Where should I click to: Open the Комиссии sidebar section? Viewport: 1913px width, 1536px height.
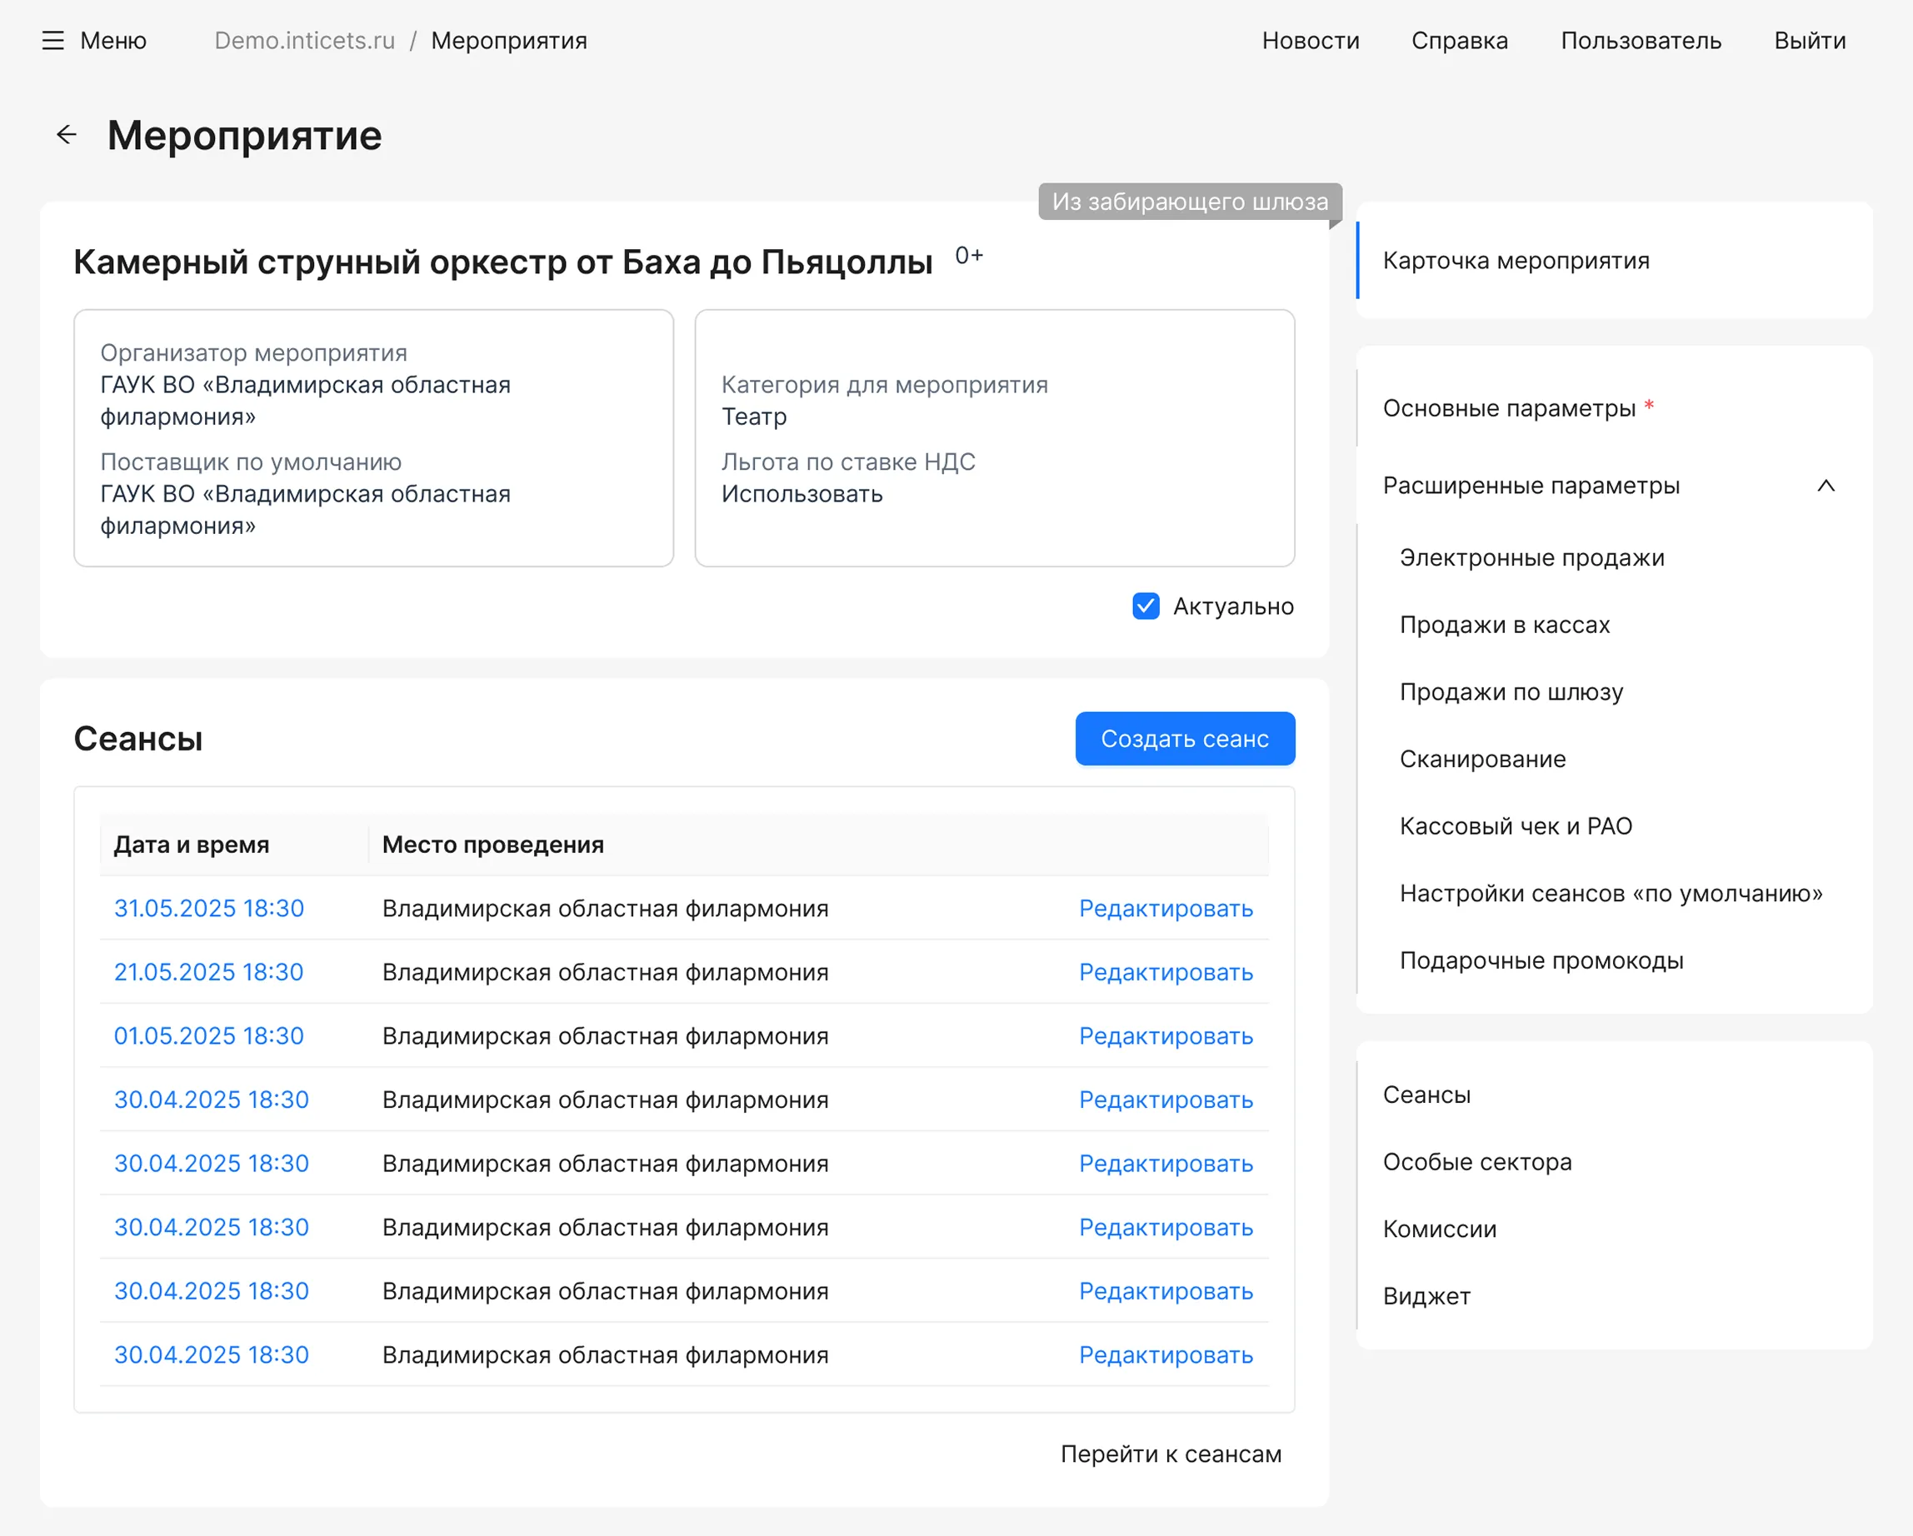1439,1229
